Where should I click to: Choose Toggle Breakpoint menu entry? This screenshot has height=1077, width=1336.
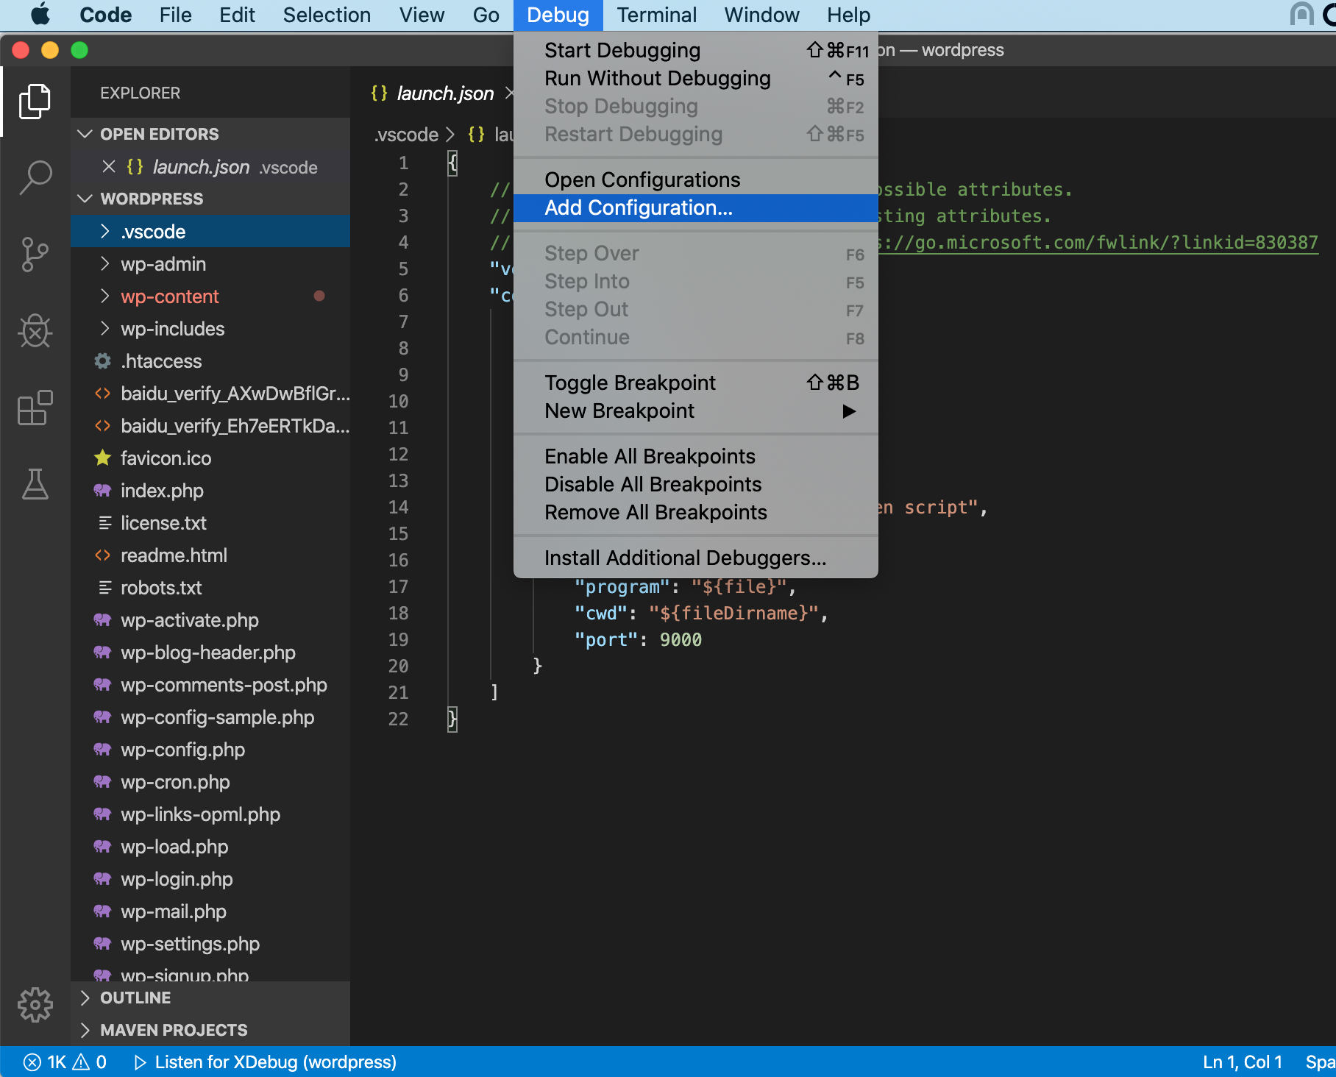pos(696,383)
